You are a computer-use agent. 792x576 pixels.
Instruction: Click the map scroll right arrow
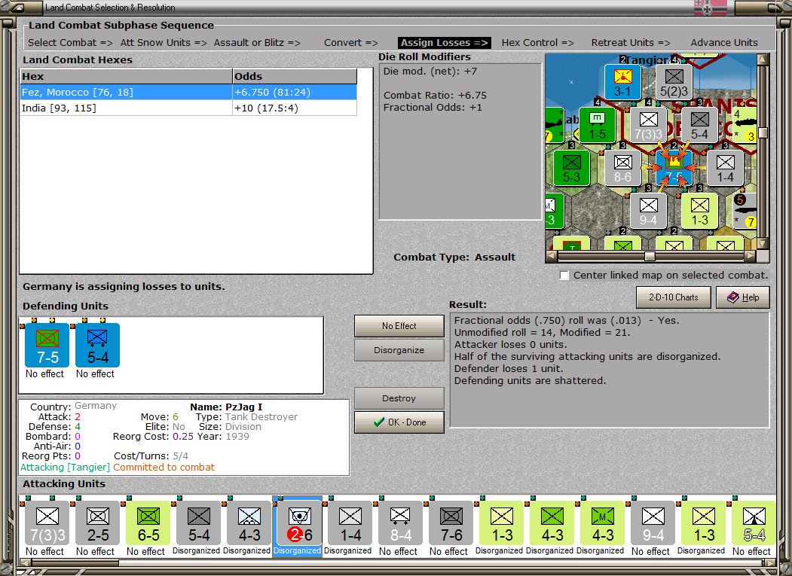click(751, 257)
